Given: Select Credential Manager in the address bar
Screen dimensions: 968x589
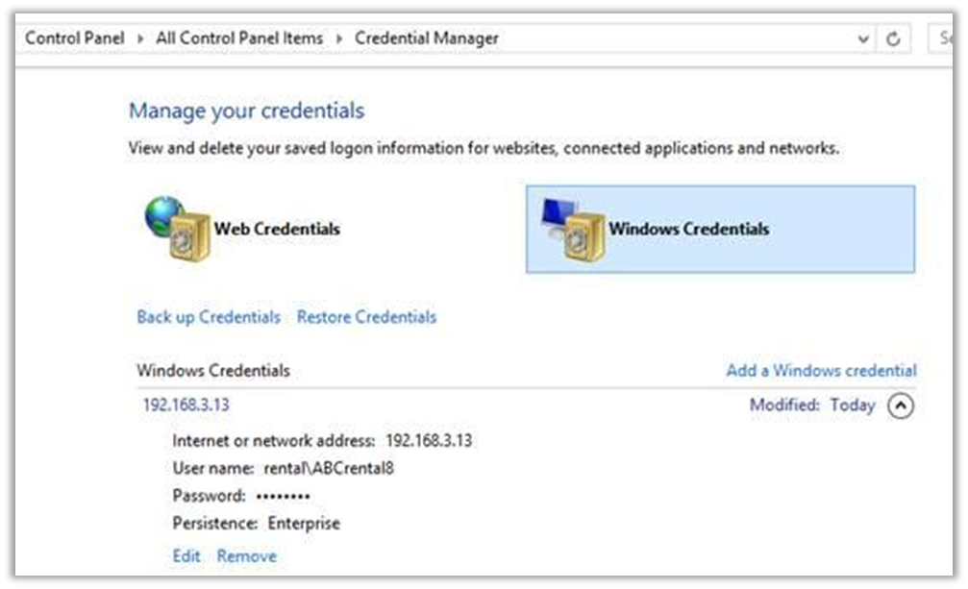Looking at the screenshot, I should pyautogui.click(x=426, y=38).
